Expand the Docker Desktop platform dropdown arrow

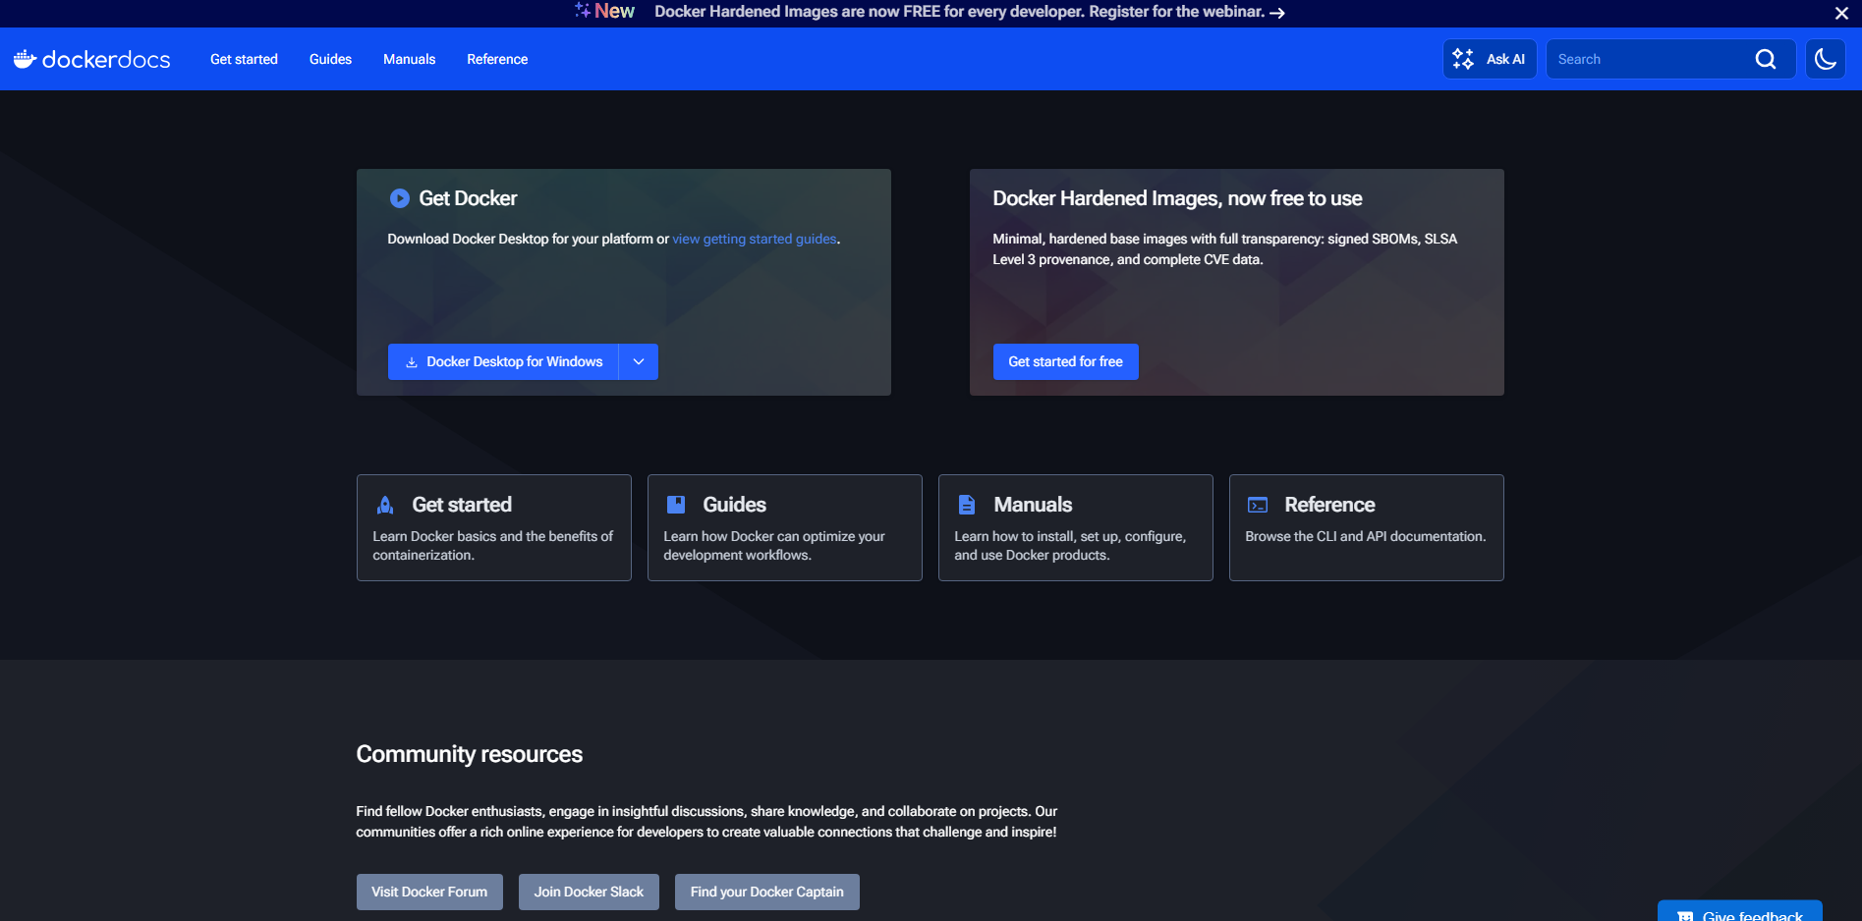[639, 361]
